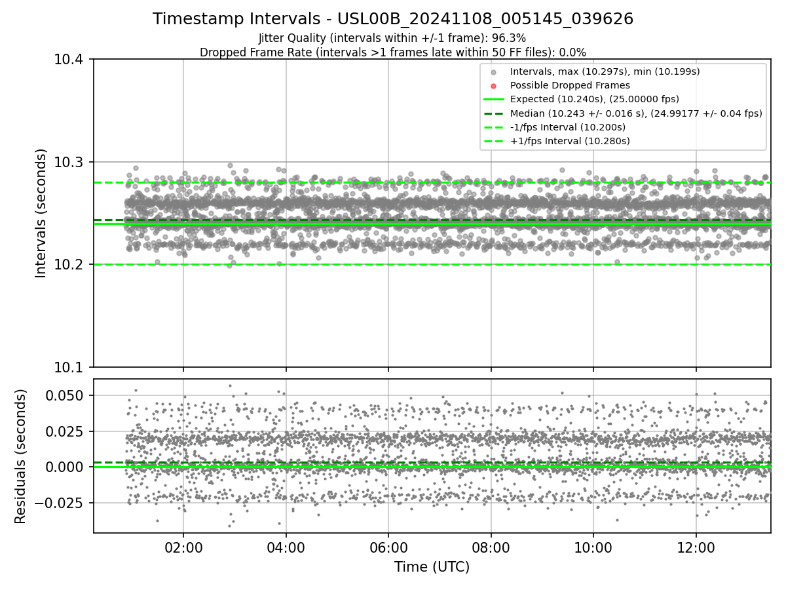Click time tick label 12:00
786x590 pixels.
coord(696,547)
